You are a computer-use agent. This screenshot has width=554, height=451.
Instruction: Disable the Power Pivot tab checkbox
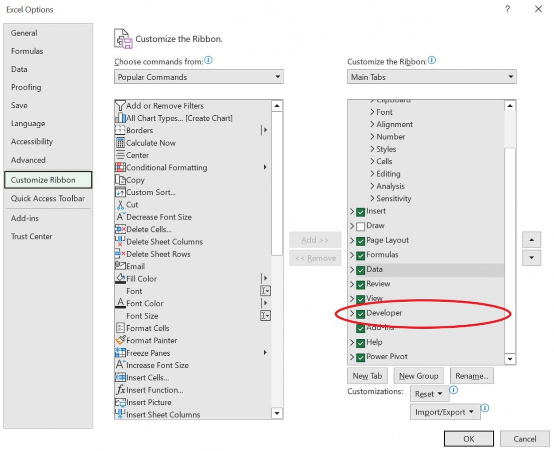click(x=360, y=356)
